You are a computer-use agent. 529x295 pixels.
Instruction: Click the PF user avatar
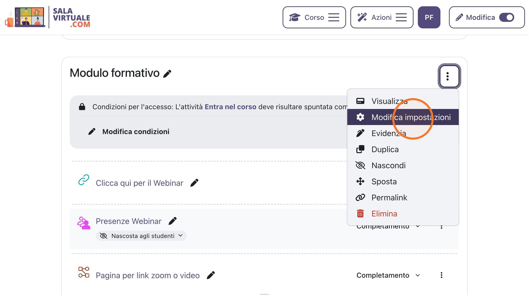point(429,17)
